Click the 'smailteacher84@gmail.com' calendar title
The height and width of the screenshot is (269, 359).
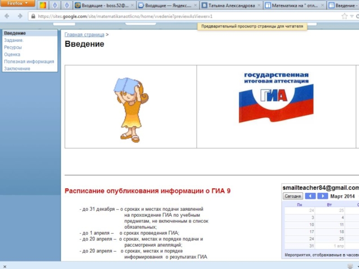tap(320, 188)
